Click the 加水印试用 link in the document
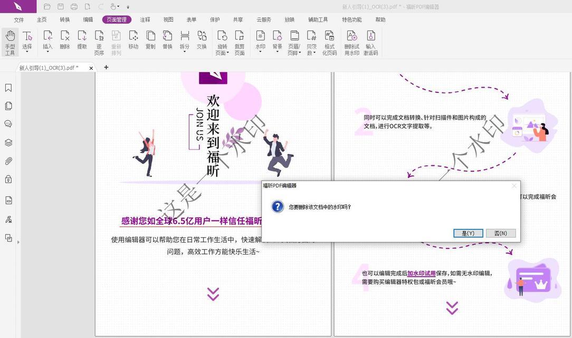The image size is (572, 338). [421, 273]
